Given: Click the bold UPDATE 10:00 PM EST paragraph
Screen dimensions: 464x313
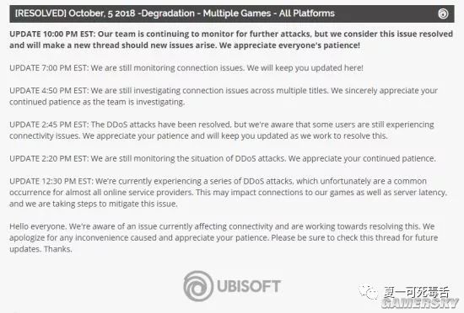Looking at the screenshot, I should tap(231, 40).
